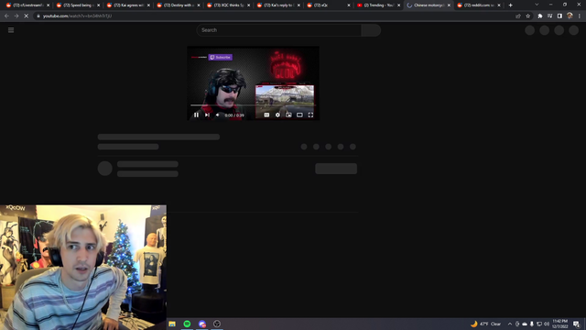Open the taskbar clock and date
586x330 pixels.
pos(559,324)
